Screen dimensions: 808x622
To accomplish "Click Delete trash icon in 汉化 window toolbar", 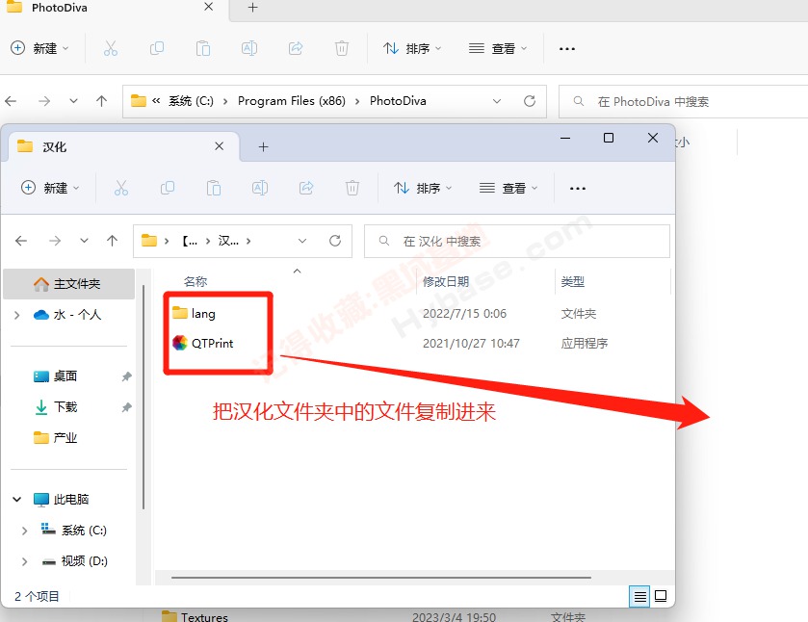I will point(352,188).
